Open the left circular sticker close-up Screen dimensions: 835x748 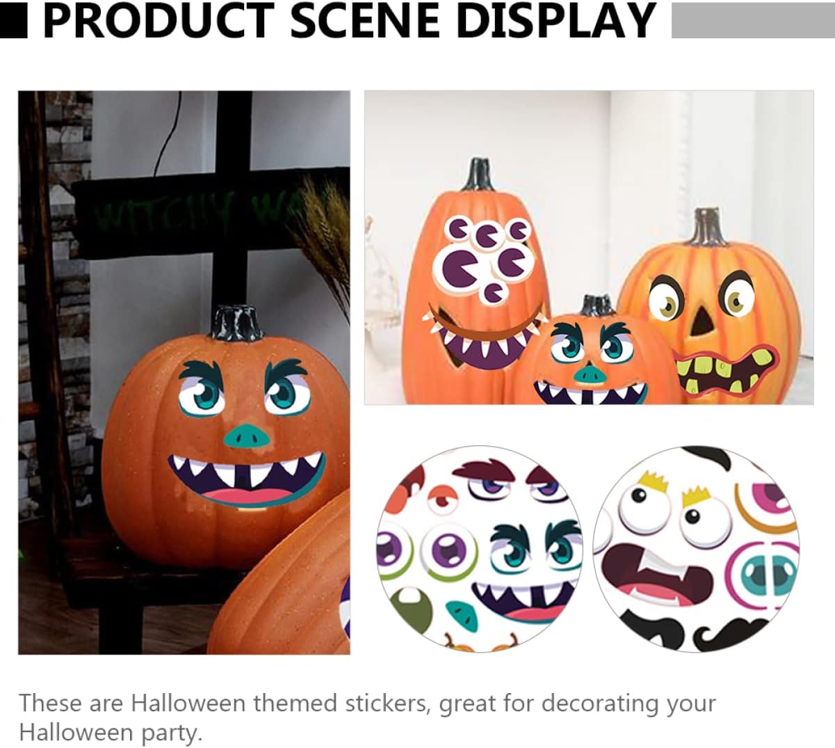tap(480, 549)
